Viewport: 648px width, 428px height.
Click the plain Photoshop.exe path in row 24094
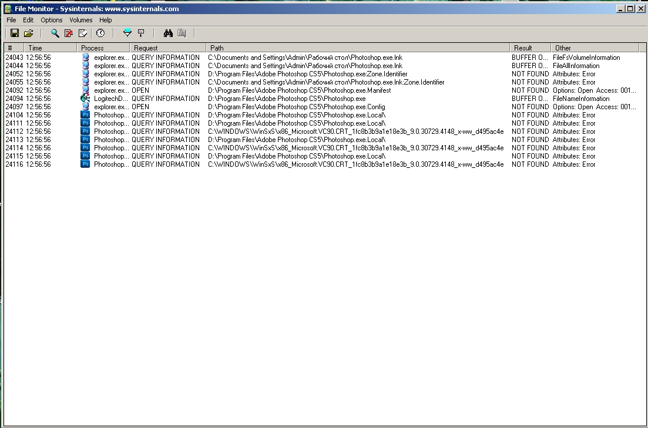(287, 98)
